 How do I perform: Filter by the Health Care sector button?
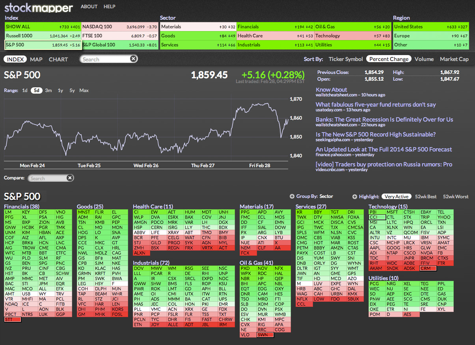pyautogui.click(x=275, y=36)
